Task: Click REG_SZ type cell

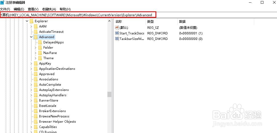Action: tap(153, 27)
